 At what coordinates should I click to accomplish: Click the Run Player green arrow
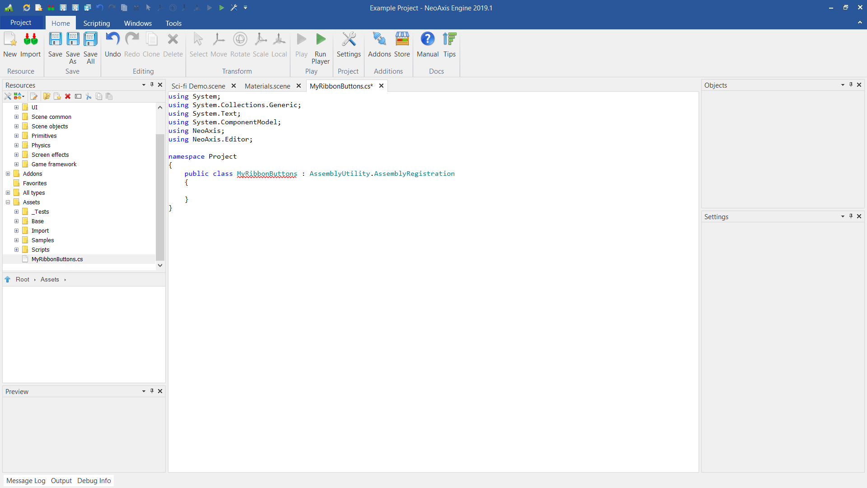click(321, 40)
